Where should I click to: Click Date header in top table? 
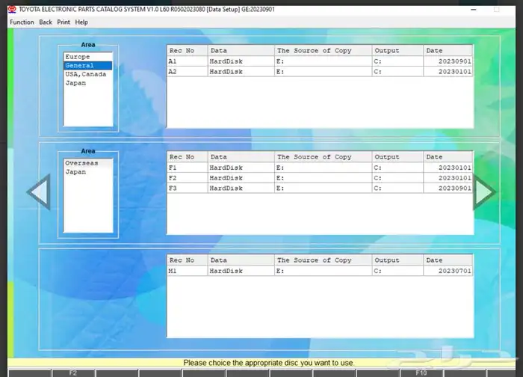(x=448, y=51)
